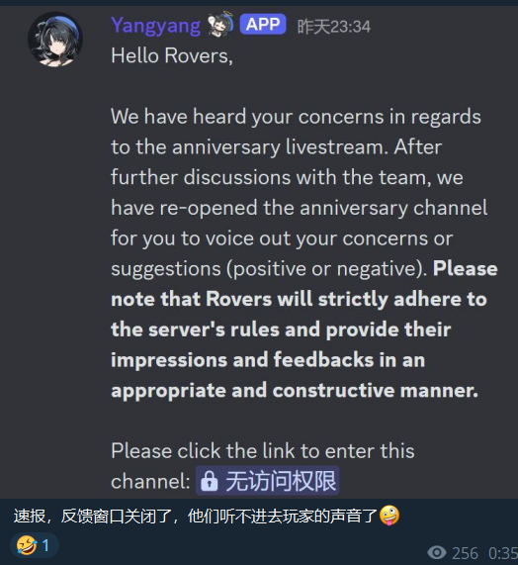The height and width of the screenshot is (565, 518).
Task: Click the purple APP badge
Action: point(263,24)
